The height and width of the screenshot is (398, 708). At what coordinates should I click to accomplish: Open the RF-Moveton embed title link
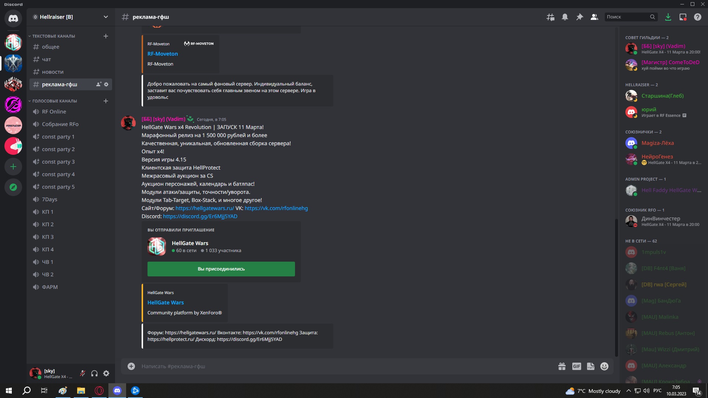[163, 54]
